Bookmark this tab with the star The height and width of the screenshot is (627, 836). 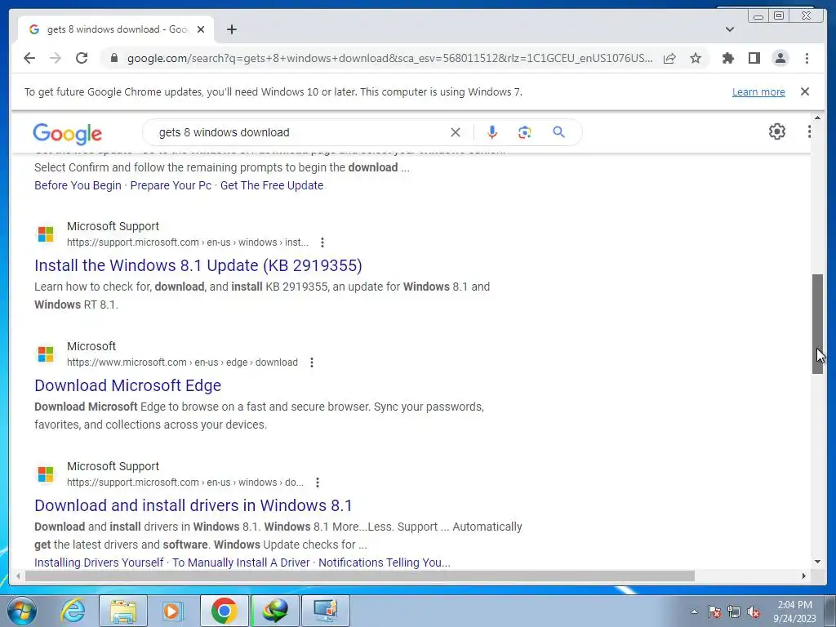[696, 58]
